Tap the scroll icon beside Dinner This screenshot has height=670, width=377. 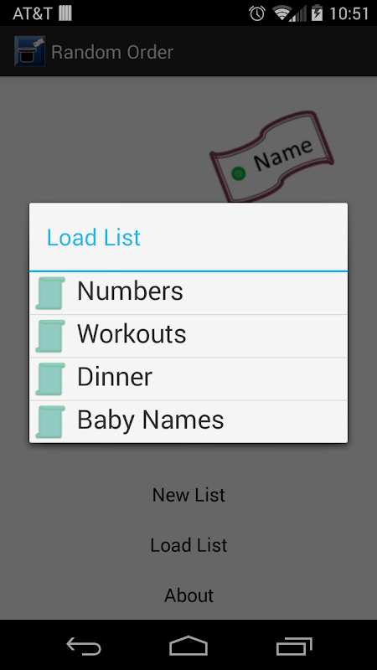click(x=50, y=379)
